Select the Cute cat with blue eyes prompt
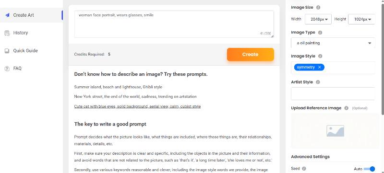 coord(137,106)
